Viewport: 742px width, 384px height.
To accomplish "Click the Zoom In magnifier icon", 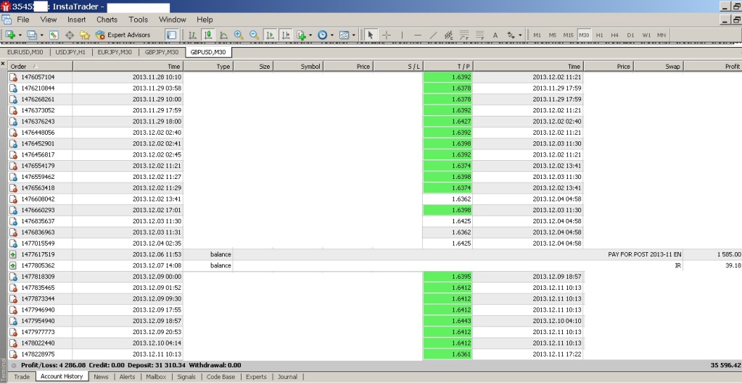I will (x=239, y=35).
